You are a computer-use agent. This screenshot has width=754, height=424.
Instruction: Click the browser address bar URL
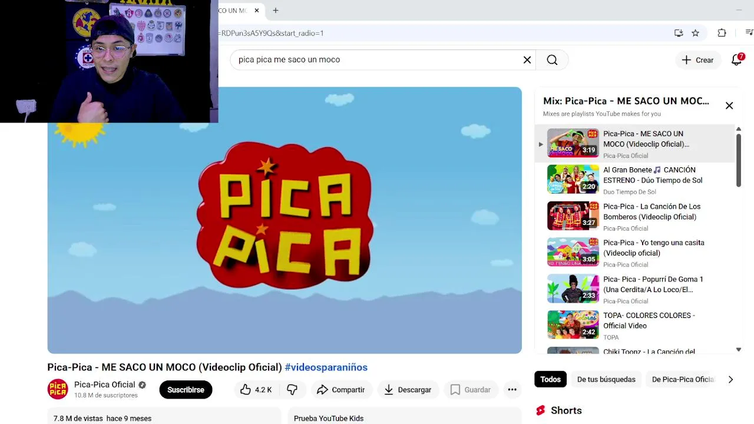click(272, 33)
